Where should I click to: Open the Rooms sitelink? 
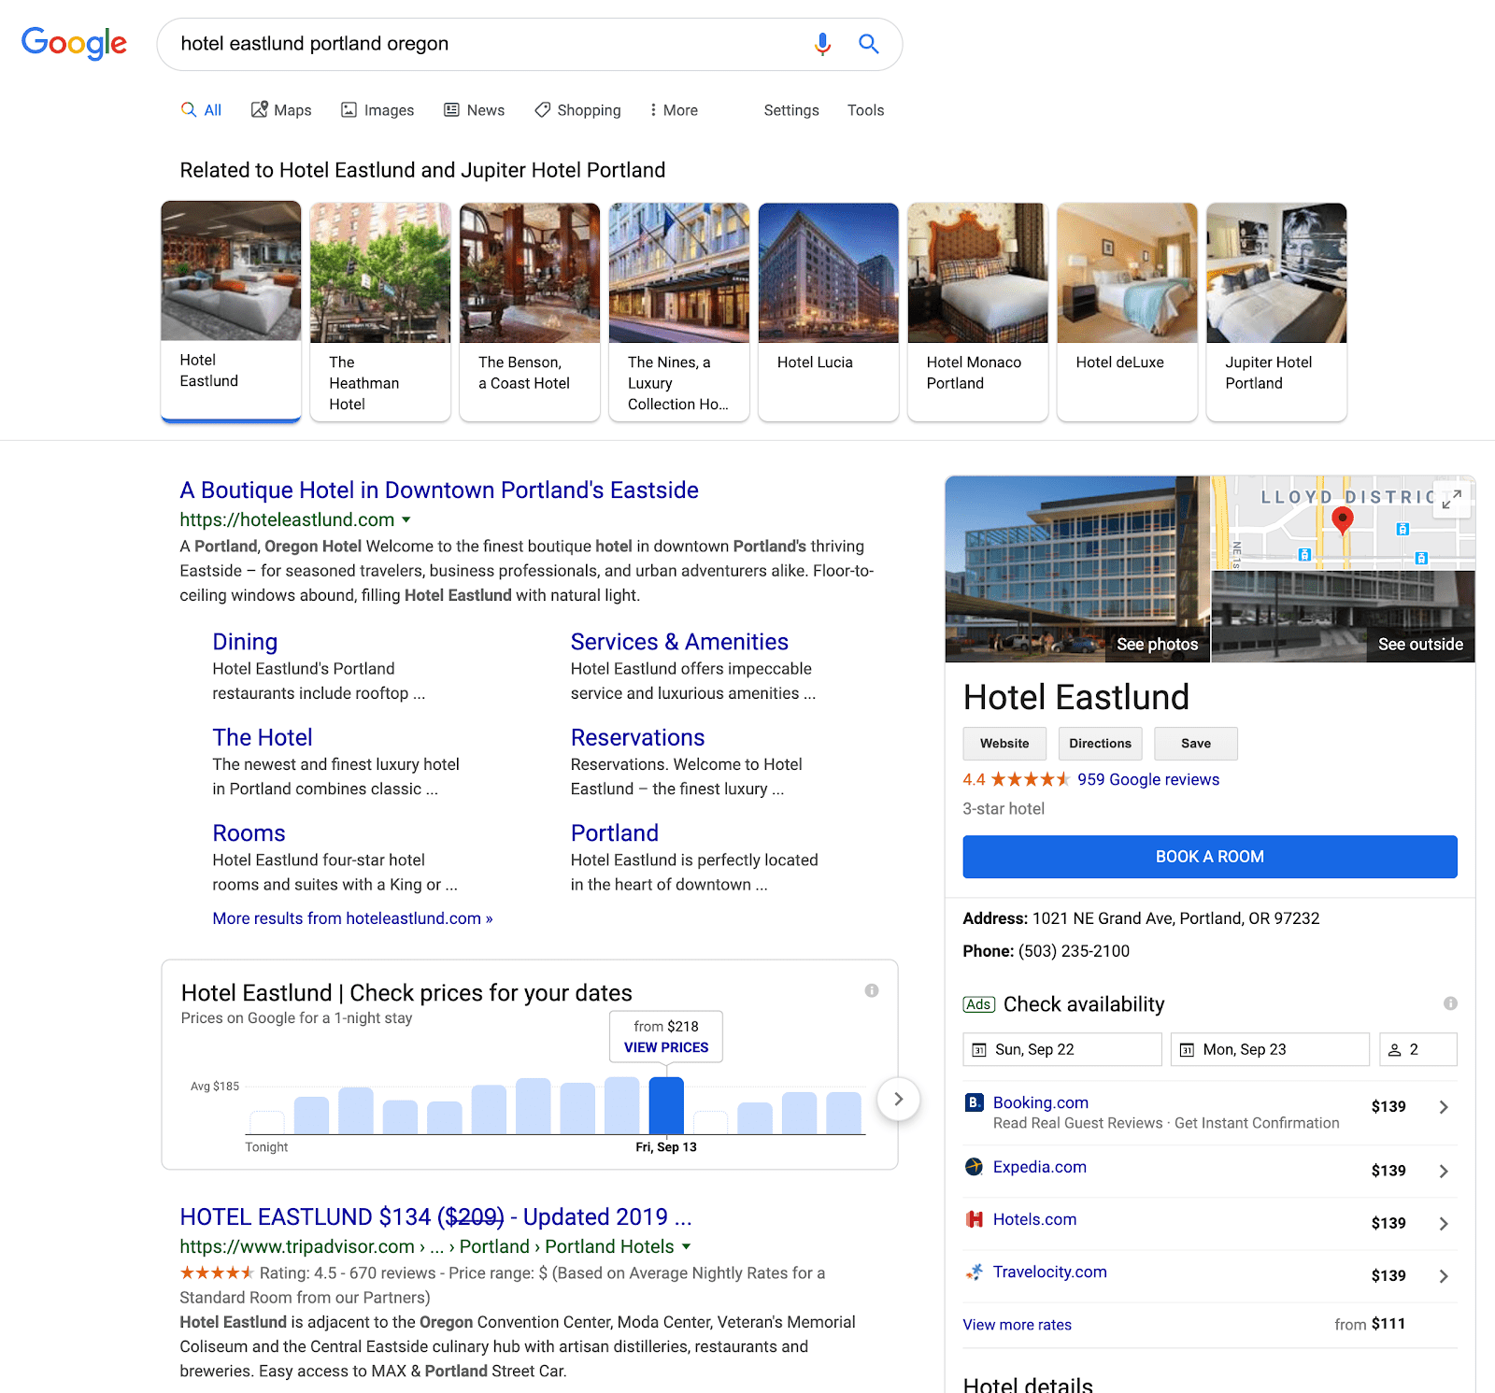point(249,833)
